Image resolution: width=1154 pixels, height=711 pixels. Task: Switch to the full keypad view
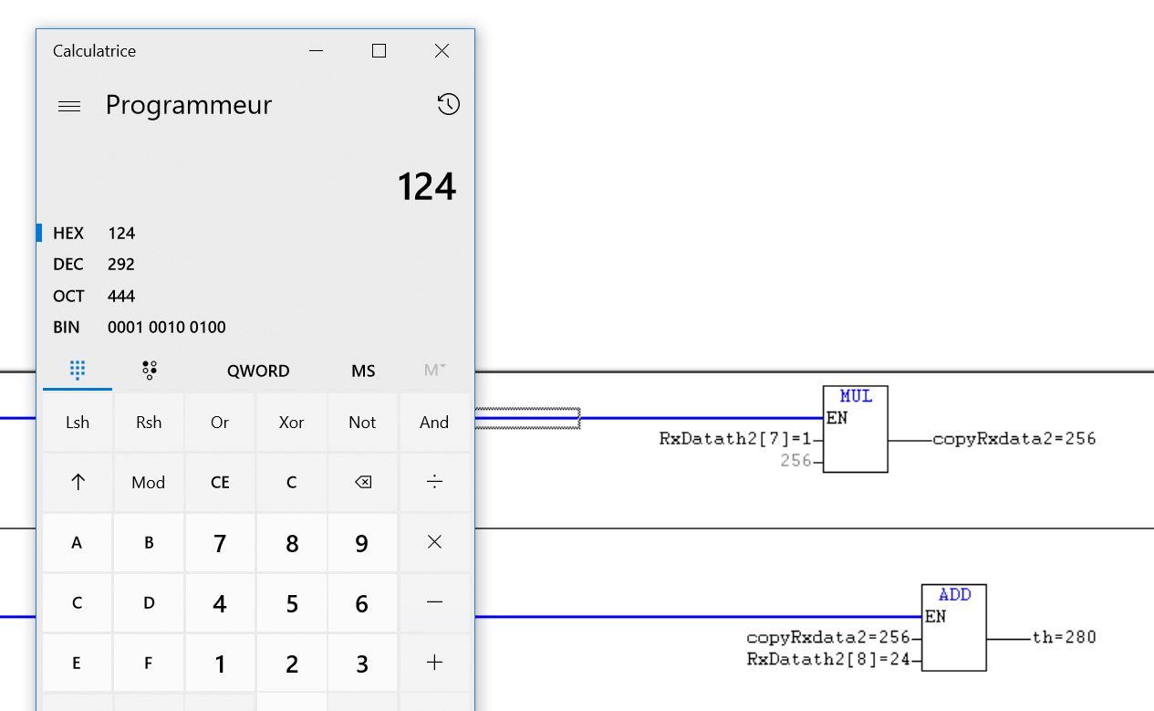pyautogui.click(x=78, y=370)
